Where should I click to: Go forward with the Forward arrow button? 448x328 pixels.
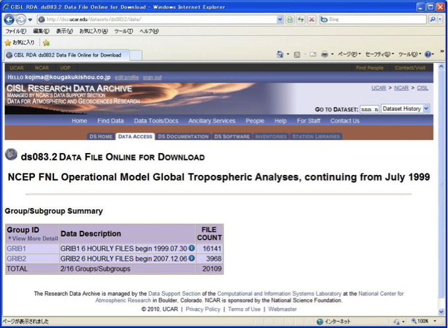pos(20,19)
